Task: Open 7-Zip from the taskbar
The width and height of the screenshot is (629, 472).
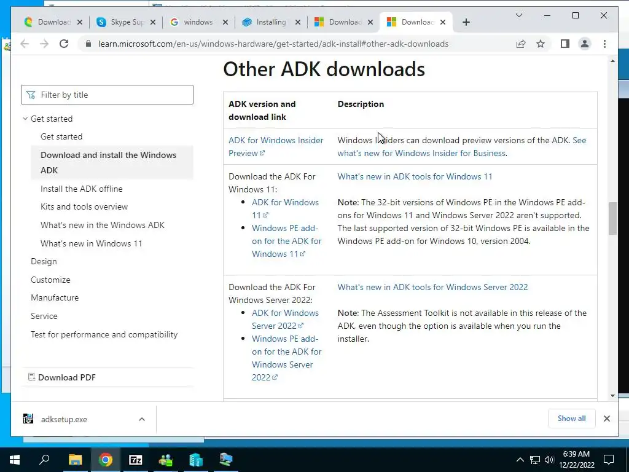Action: [136, 460]
